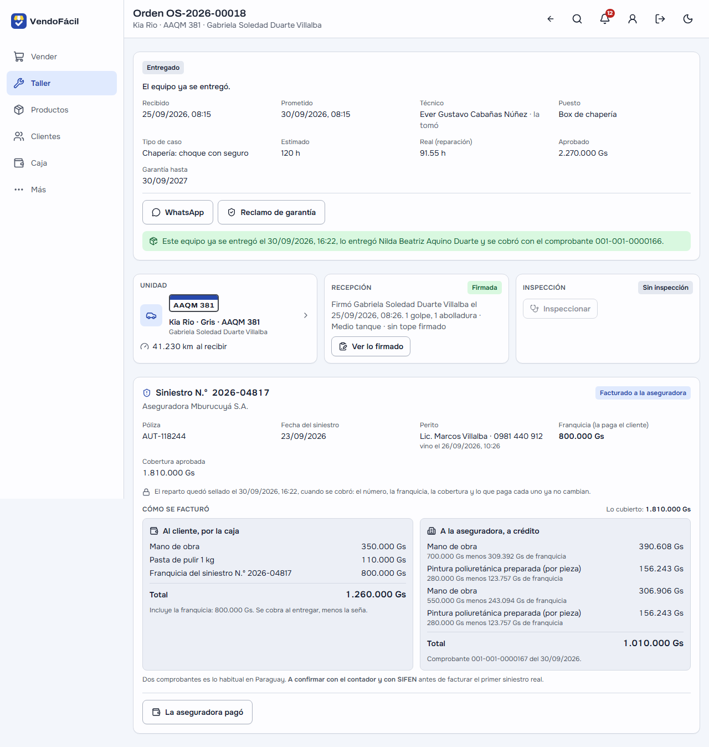709x747 pixels.
Task: Click Reclamo de garantía button
Action: (271, 212)
